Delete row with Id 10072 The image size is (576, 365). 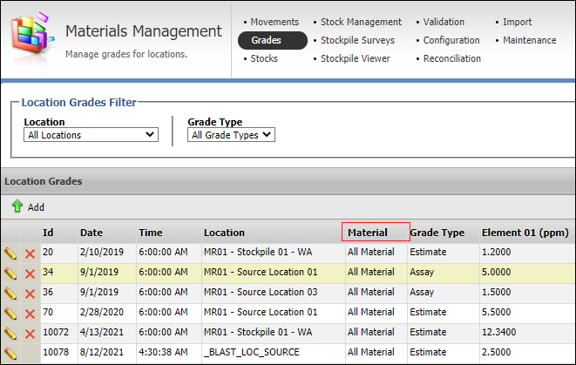tap(30, 334)
